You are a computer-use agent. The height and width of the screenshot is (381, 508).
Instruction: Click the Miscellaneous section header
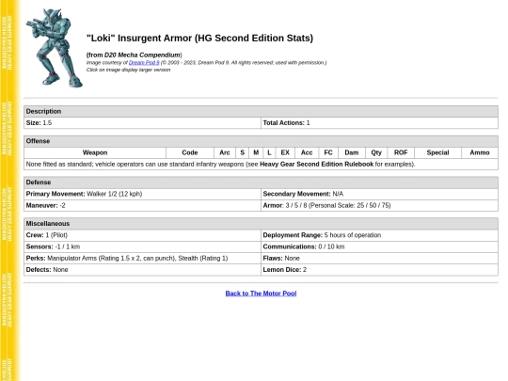point(261,224)
